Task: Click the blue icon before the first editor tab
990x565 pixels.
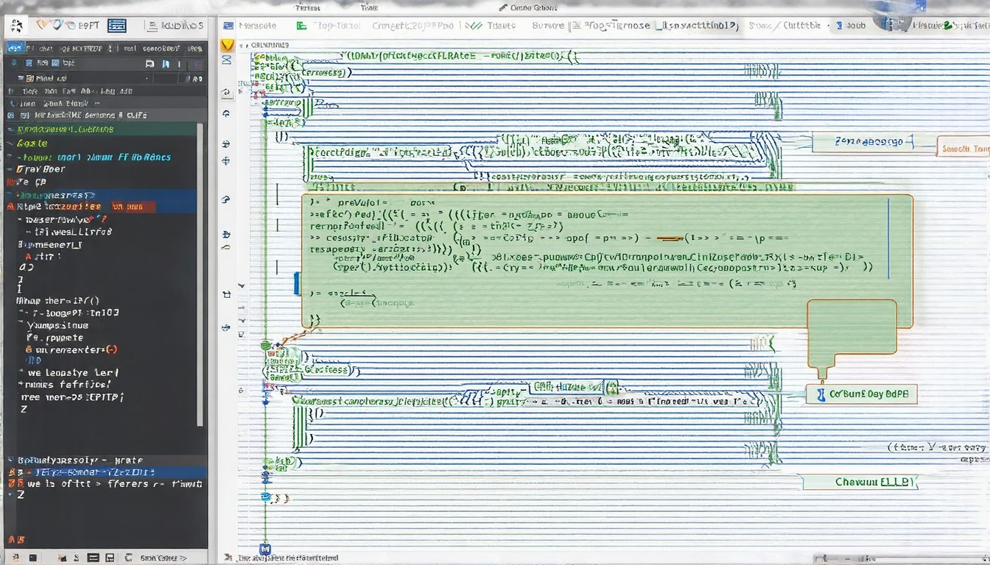Action: tap(229, 25)
